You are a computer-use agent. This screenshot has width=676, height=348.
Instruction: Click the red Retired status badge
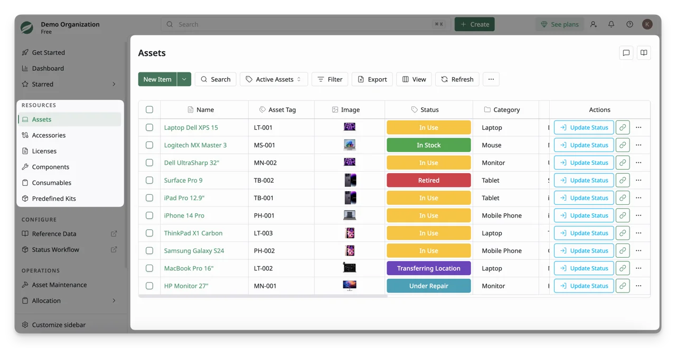click(429, 180)
